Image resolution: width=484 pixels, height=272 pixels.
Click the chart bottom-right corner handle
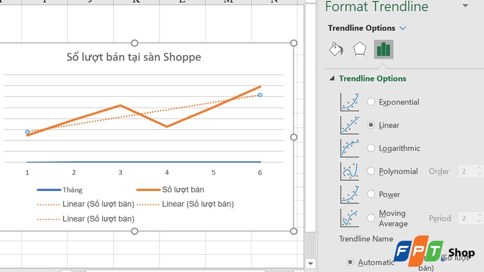(x=293, y=232)
